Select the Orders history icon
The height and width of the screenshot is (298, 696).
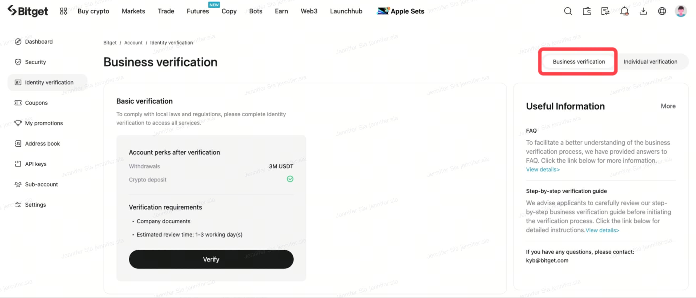click(x=605, y=11)
